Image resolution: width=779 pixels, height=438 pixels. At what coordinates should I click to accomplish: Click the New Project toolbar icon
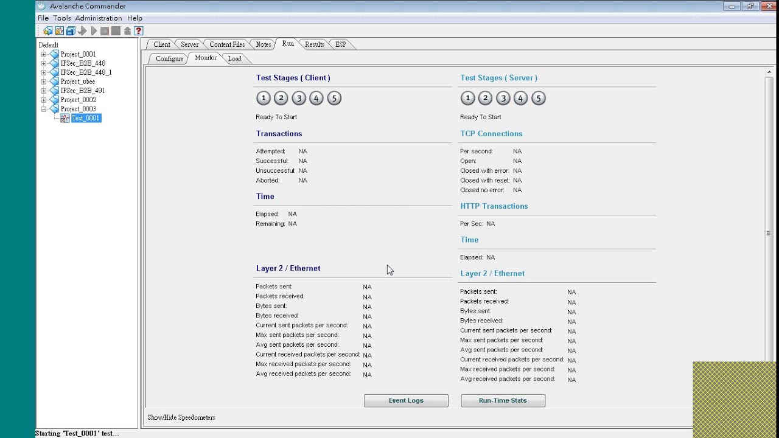(47, 31)
